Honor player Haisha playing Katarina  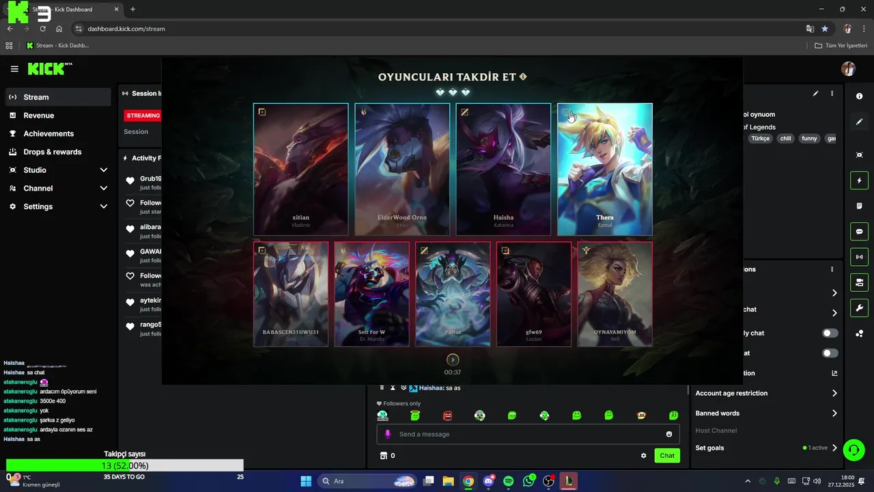(503, 169)
